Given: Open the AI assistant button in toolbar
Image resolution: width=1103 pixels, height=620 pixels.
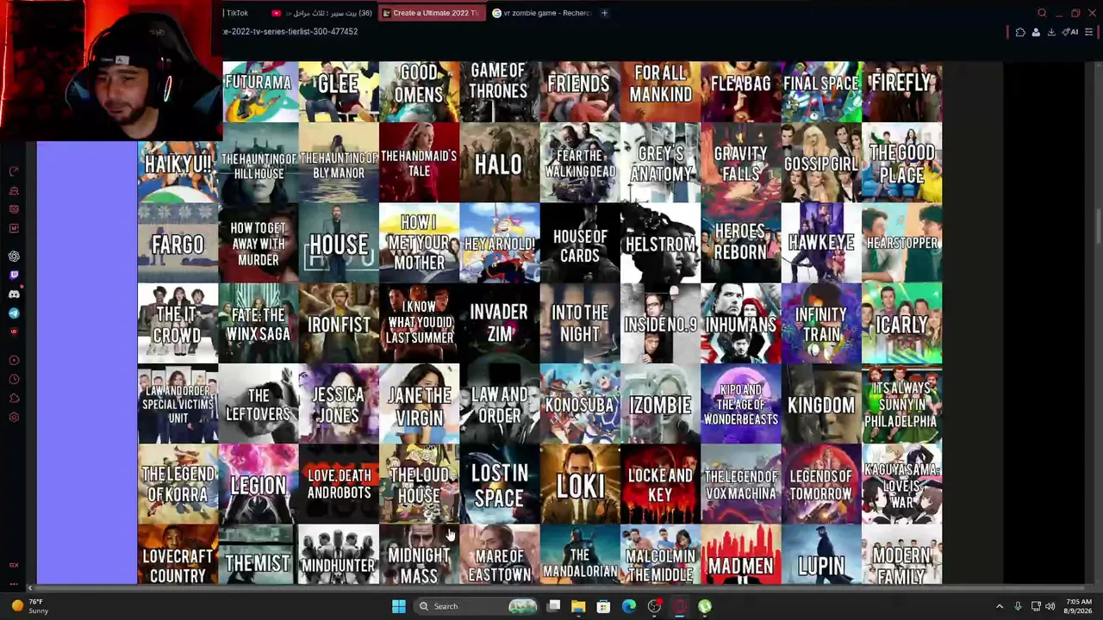Looking at the screenshot, I should click(x=1071, y=33).
